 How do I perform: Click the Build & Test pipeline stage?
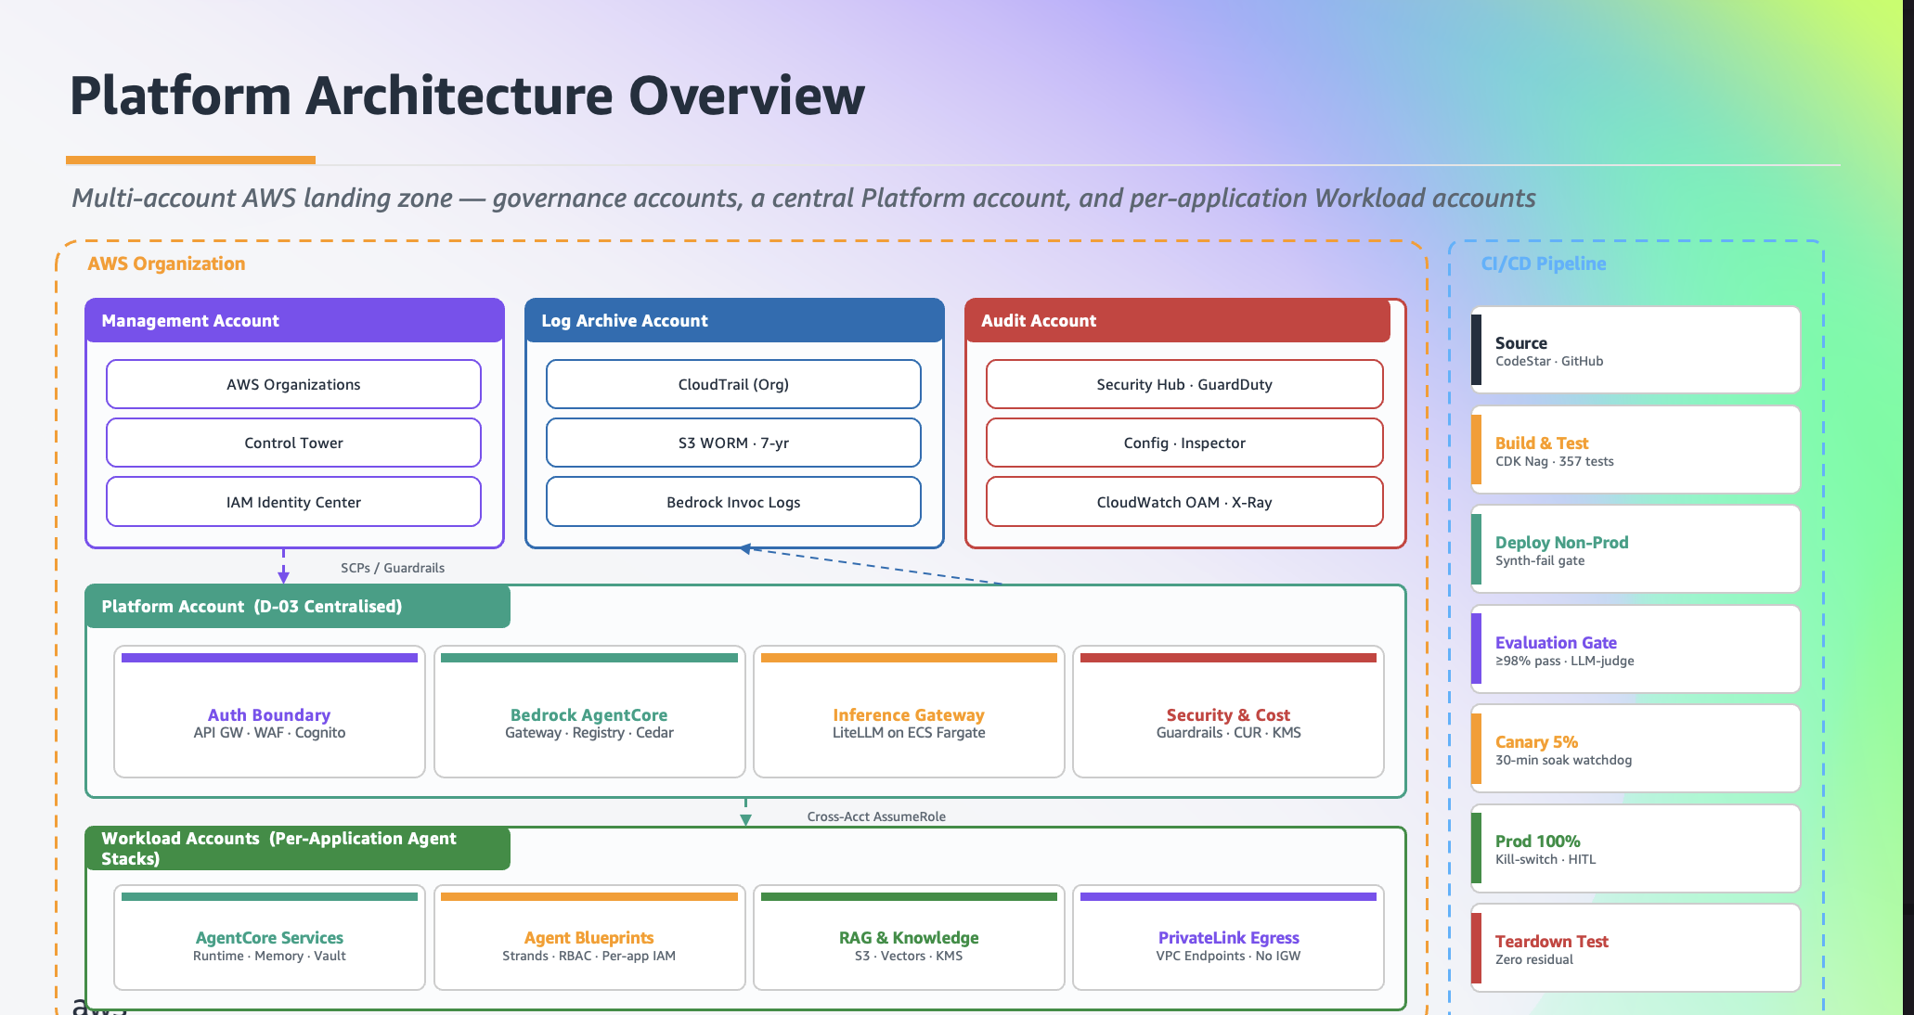(1636, 449)
